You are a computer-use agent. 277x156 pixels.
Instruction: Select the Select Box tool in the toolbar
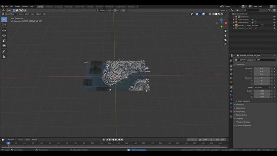pos(4,19)
